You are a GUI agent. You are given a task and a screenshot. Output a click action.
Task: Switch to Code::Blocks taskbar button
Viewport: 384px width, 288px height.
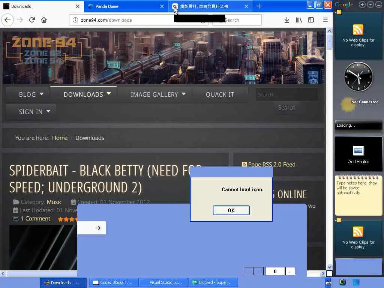[x=114, y=283]
